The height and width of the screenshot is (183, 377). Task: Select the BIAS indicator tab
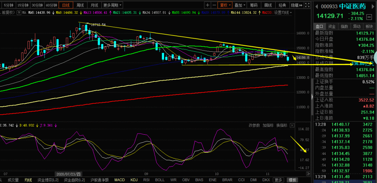click(x=199, y=180)
